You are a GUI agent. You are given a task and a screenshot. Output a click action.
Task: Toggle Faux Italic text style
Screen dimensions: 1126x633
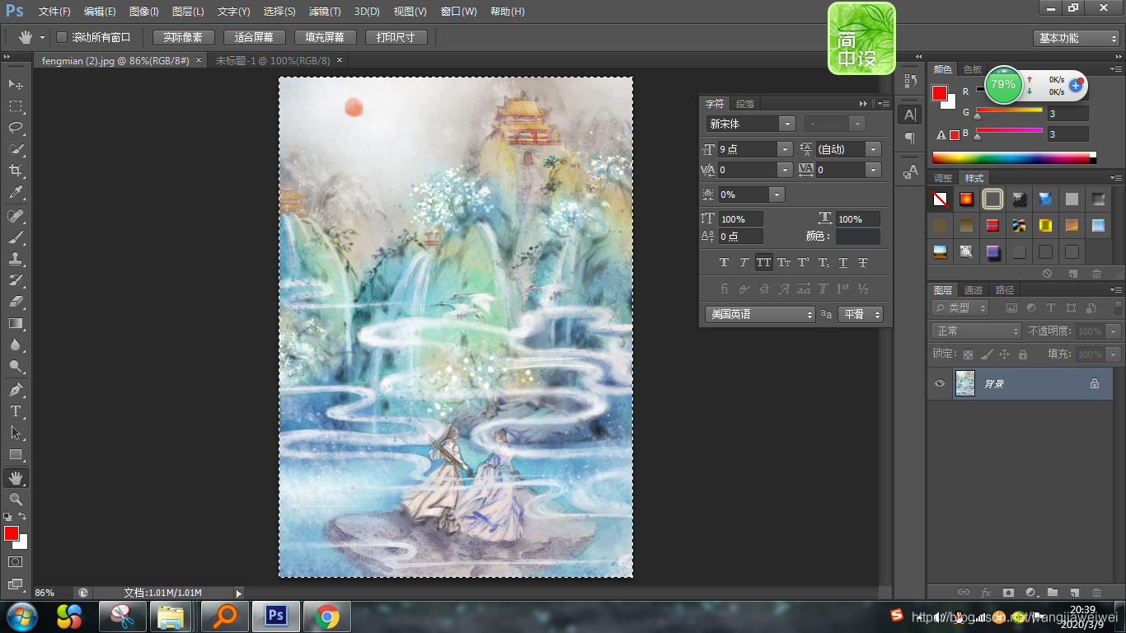pos(744,263)
